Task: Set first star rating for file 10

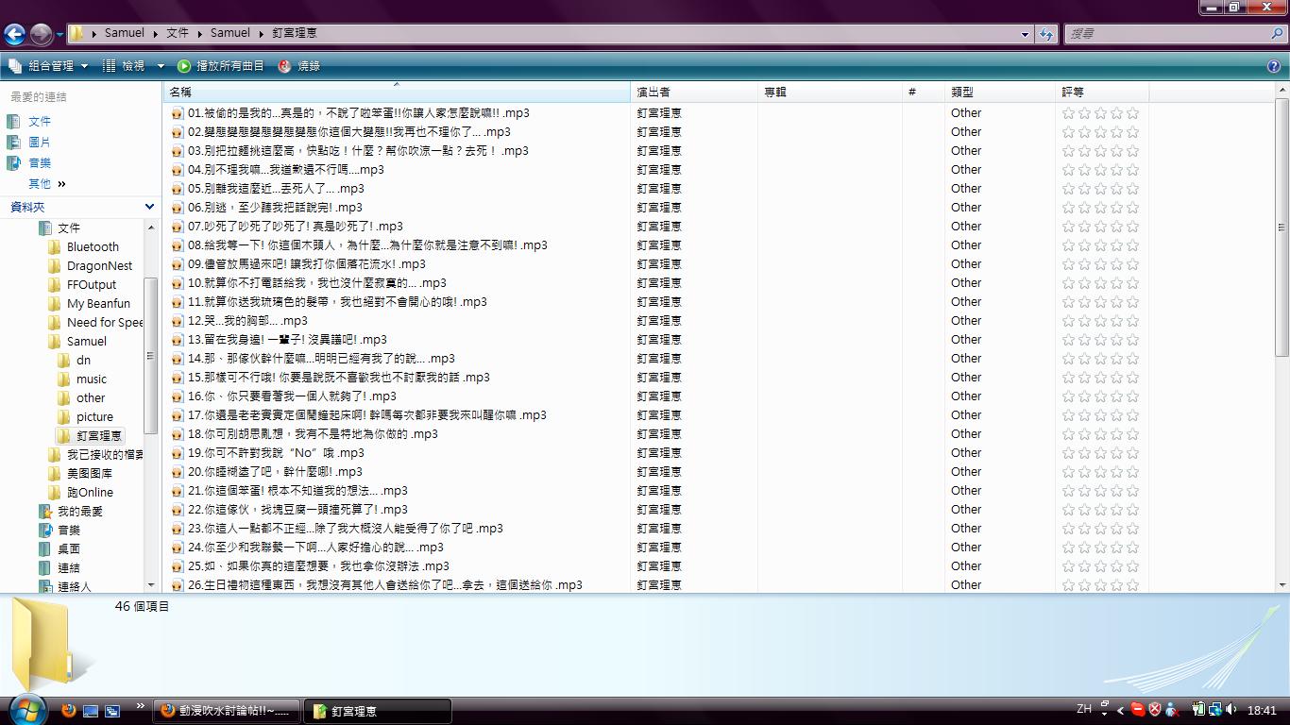Action: [x=1068, y=283]
